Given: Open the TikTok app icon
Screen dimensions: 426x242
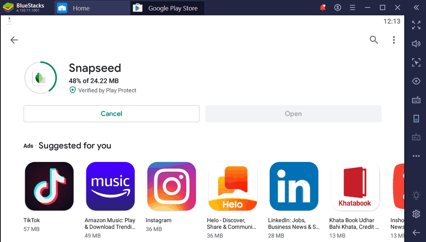Looking at the screenshot, I should 49,186.
